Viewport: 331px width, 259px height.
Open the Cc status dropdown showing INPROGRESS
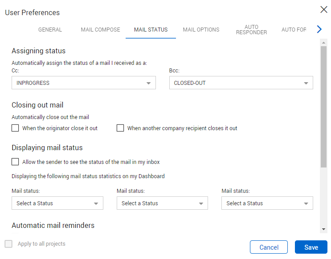click(84, 83)
